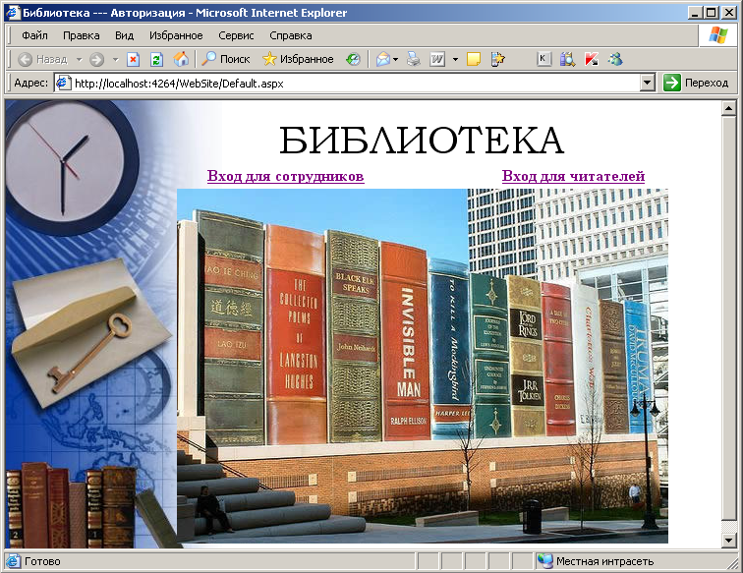Click the Переход go button
The width and height of the screenshot is (743, 573).
[696, 83]
